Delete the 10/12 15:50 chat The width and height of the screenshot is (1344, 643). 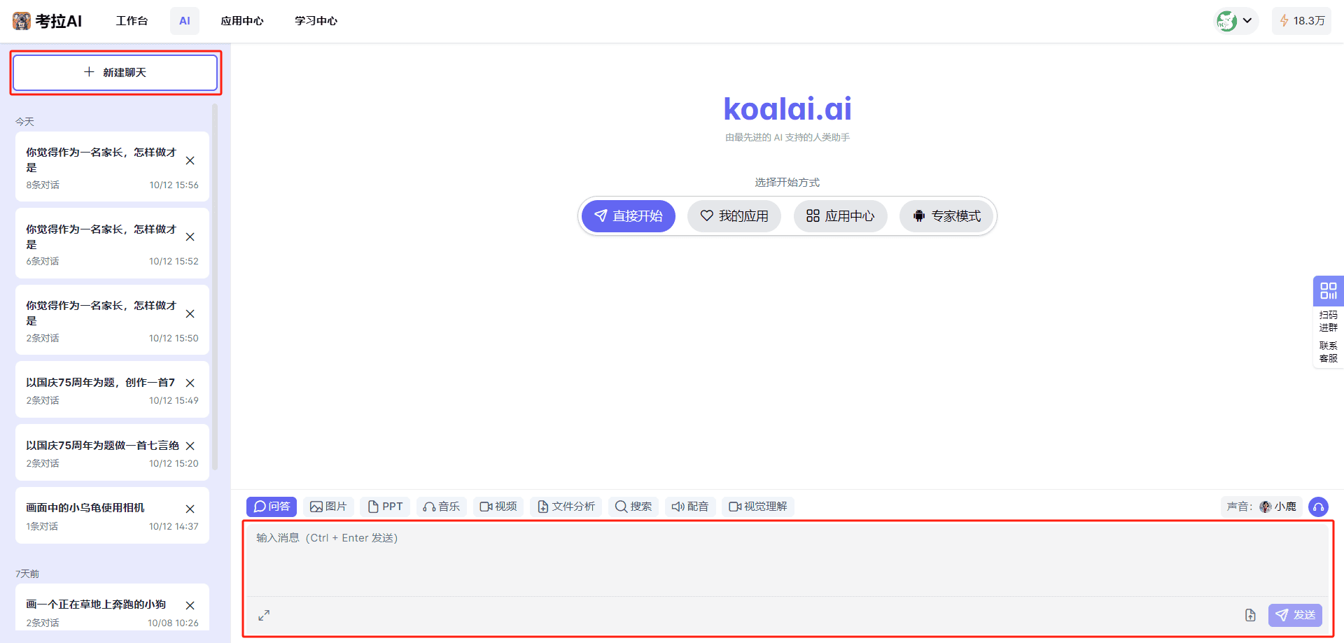(x=190, y=313)
